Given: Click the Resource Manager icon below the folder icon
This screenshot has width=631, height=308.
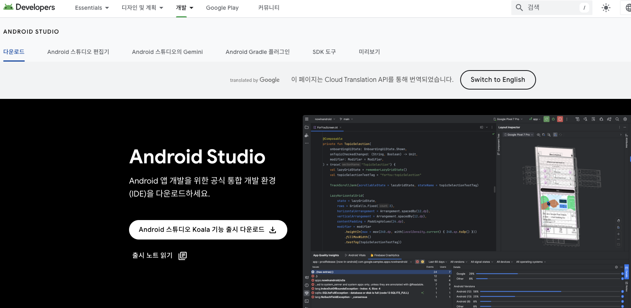Looking at the screenshot, I should pos(306,135).
